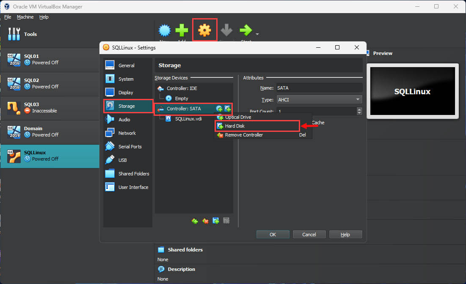The height and width of the screenshot is (284, 466).
Task: Open the Serial Ports settings category
Action: 128,147
